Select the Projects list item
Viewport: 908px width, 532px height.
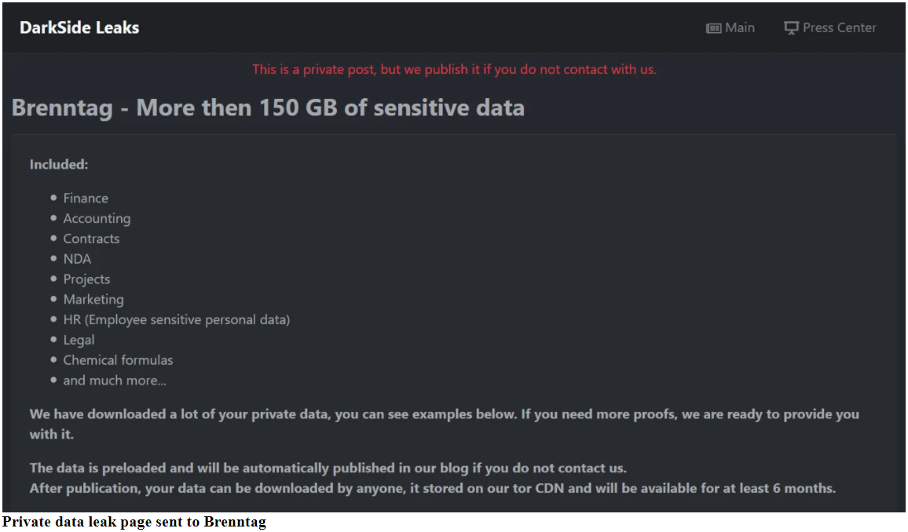coord(86,279)
